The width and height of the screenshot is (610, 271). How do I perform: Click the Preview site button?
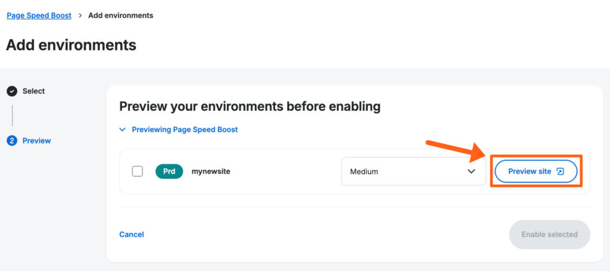click(536, 172)
